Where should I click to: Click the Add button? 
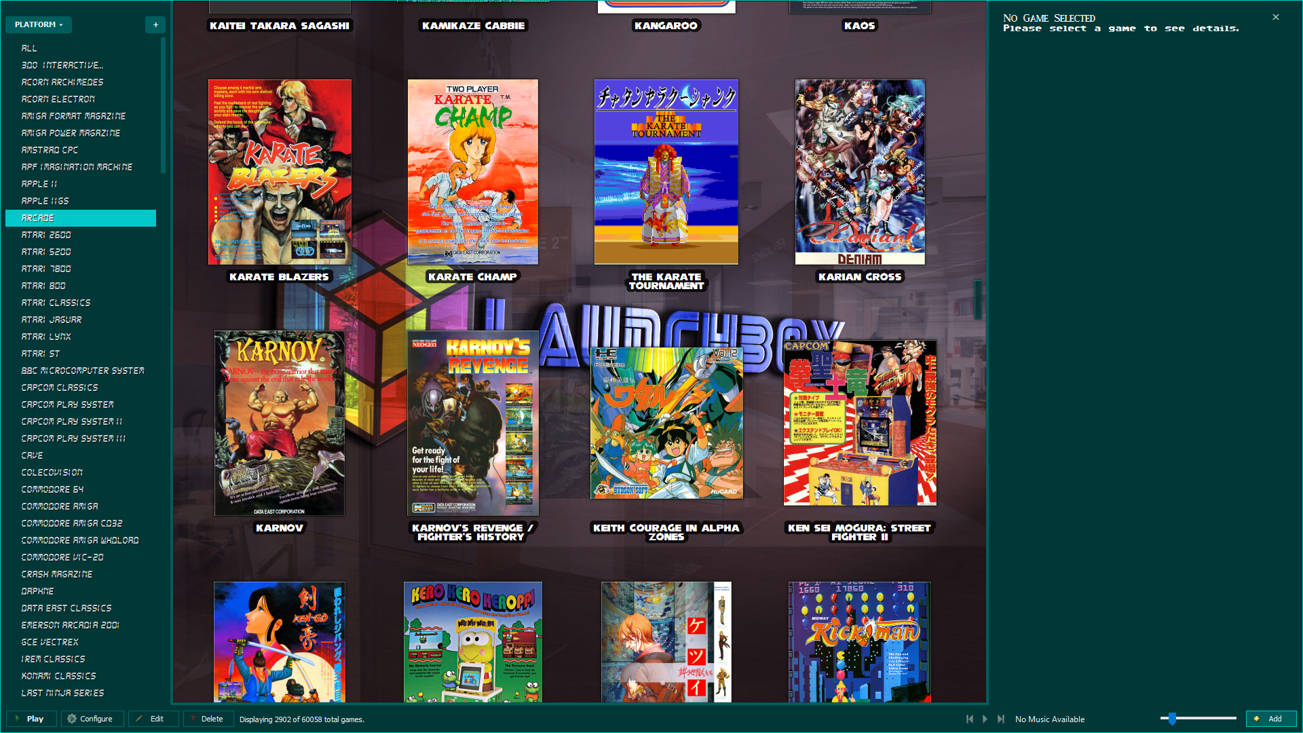click(x=1270, y=719)
